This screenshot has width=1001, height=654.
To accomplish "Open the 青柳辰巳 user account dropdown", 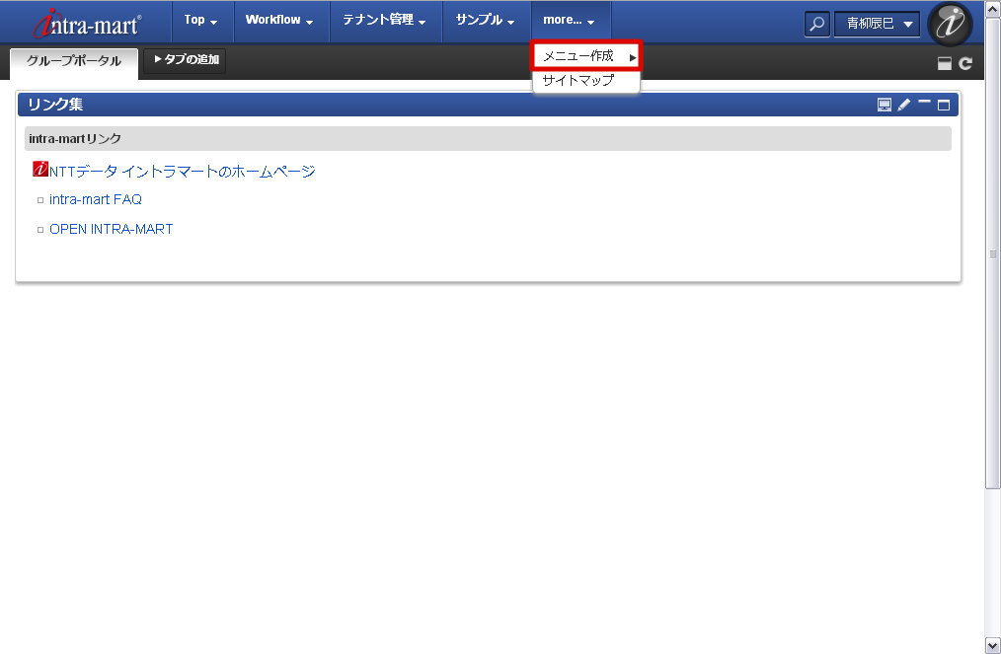I will (877, 24).
